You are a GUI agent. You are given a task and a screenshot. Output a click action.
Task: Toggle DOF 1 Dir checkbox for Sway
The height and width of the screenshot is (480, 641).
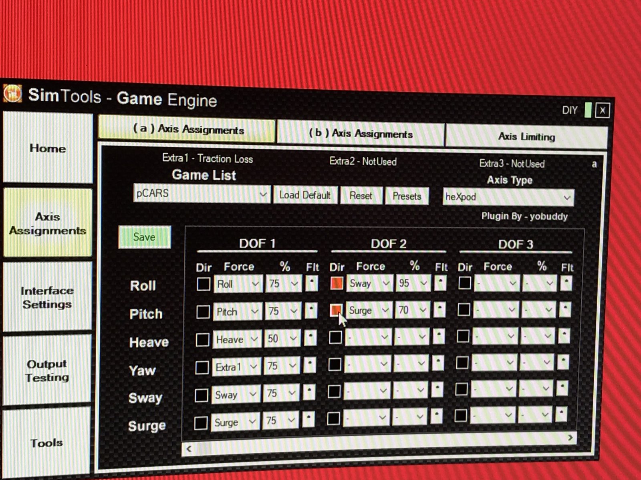pos(201,395)
